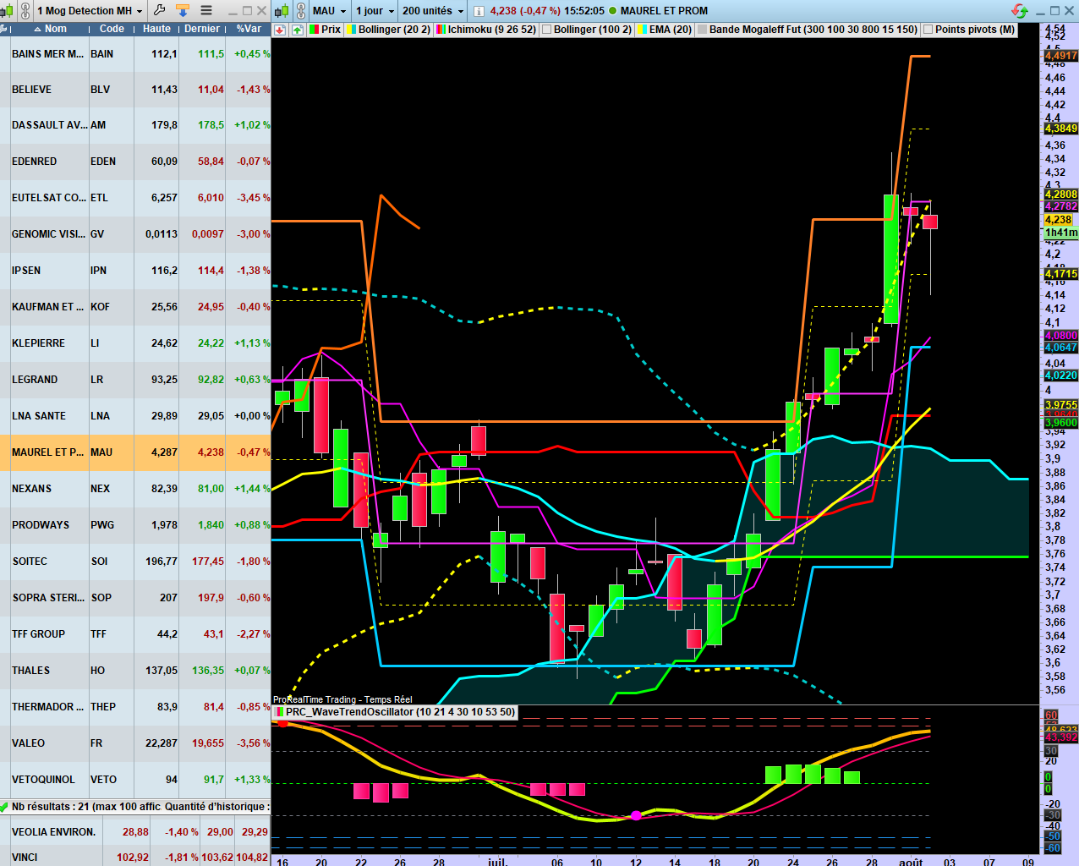
Task: Select the TFF GROUP row
Action: (135, 633)
